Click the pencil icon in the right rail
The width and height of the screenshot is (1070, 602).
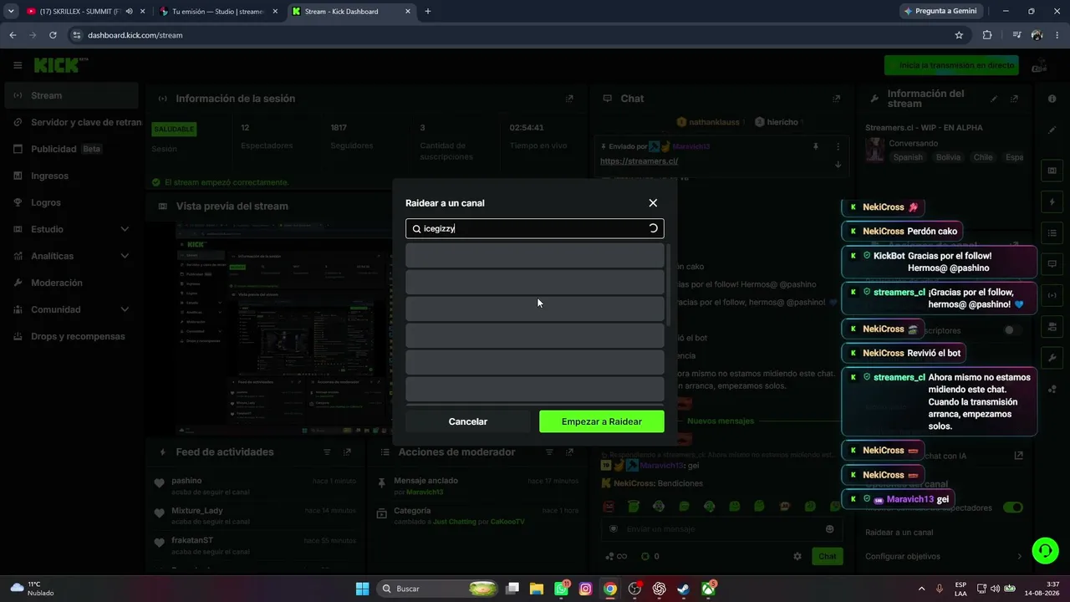(x=1052, y=130)
